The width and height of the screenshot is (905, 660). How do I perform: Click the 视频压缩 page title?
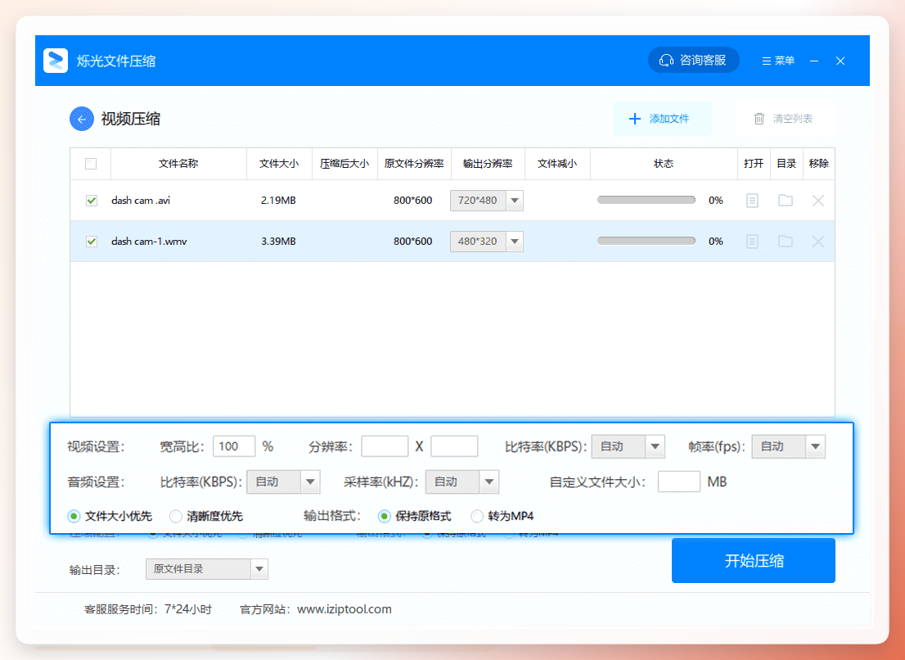click(x=130, y=119)
